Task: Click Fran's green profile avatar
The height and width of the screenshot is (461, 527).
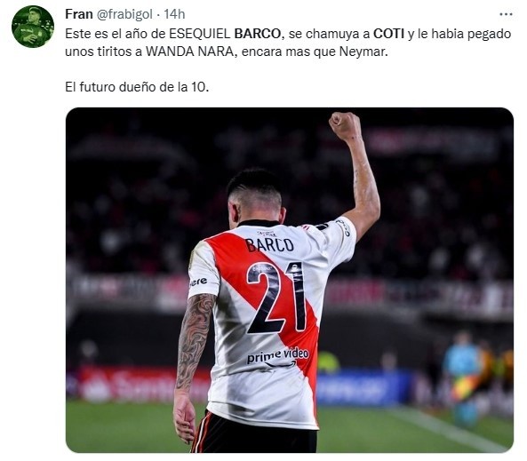Action: pyautogui.click(x=33, y=27)
